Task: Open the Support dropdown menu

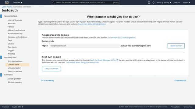Action: pyautogui.click(x=186, y=2)
